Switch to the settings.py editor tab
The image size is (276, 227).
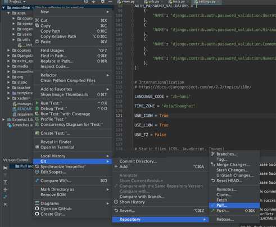(x=207, y=2)
